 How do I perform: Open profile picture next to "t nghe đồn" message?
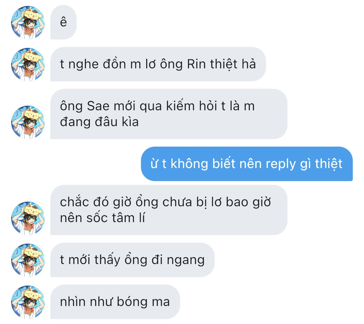coord(28,64)
